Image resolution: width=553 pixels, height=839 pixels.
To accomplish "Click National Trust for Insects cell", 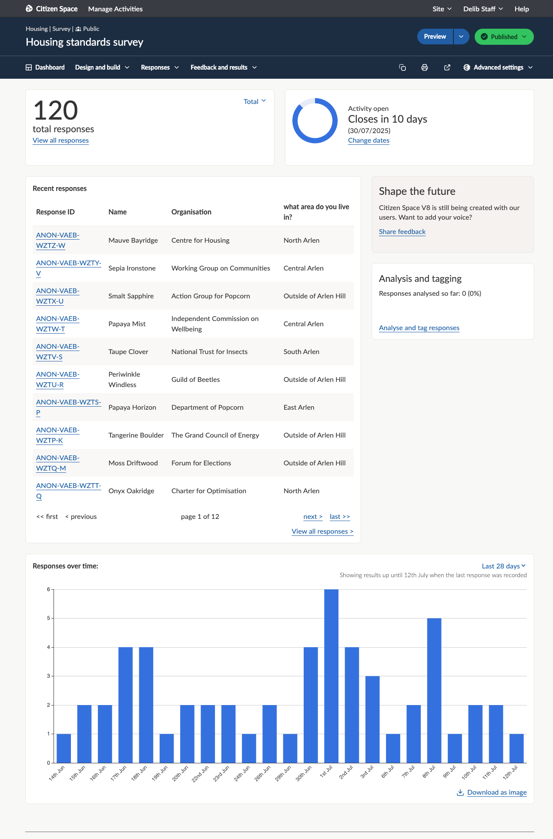I will click(x=209, y=351).
